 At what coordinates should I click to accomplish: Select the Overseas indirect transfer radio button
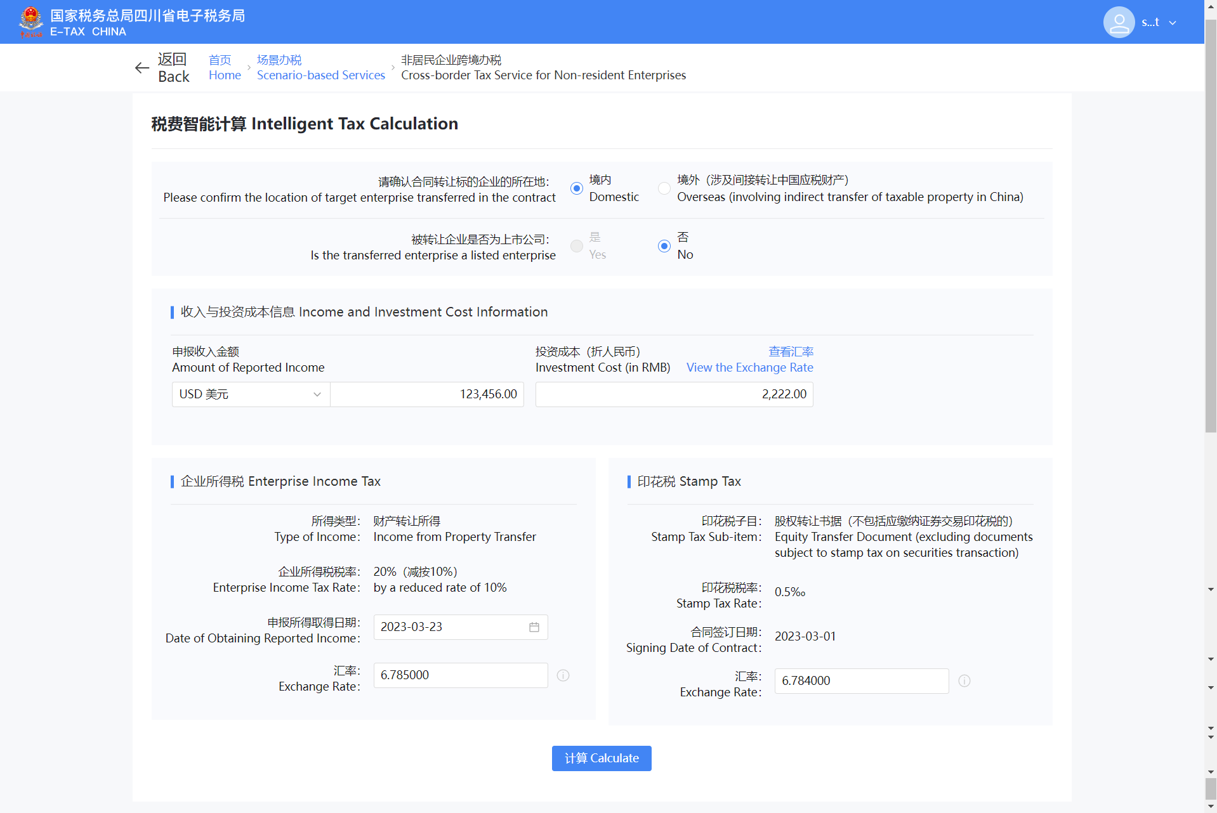(x=664, y=188)
